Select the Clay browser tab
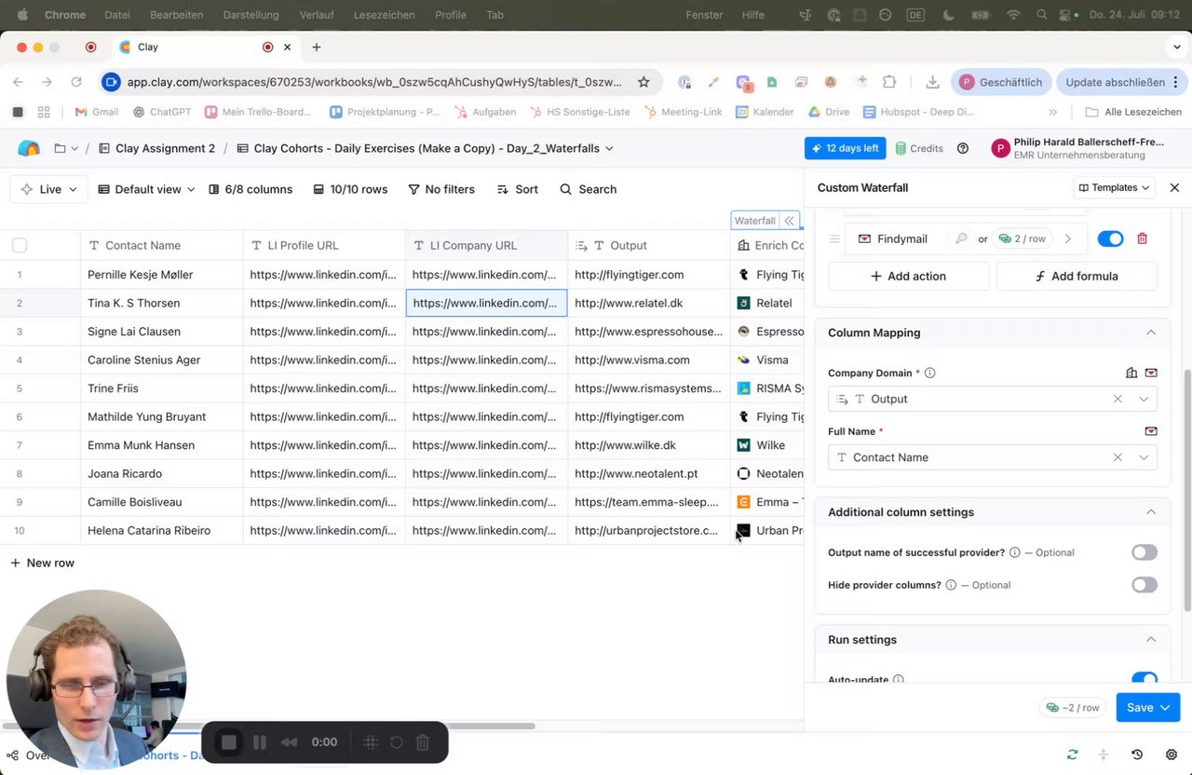Viewport: 1192px width, 775px height. tap(207, 47)
